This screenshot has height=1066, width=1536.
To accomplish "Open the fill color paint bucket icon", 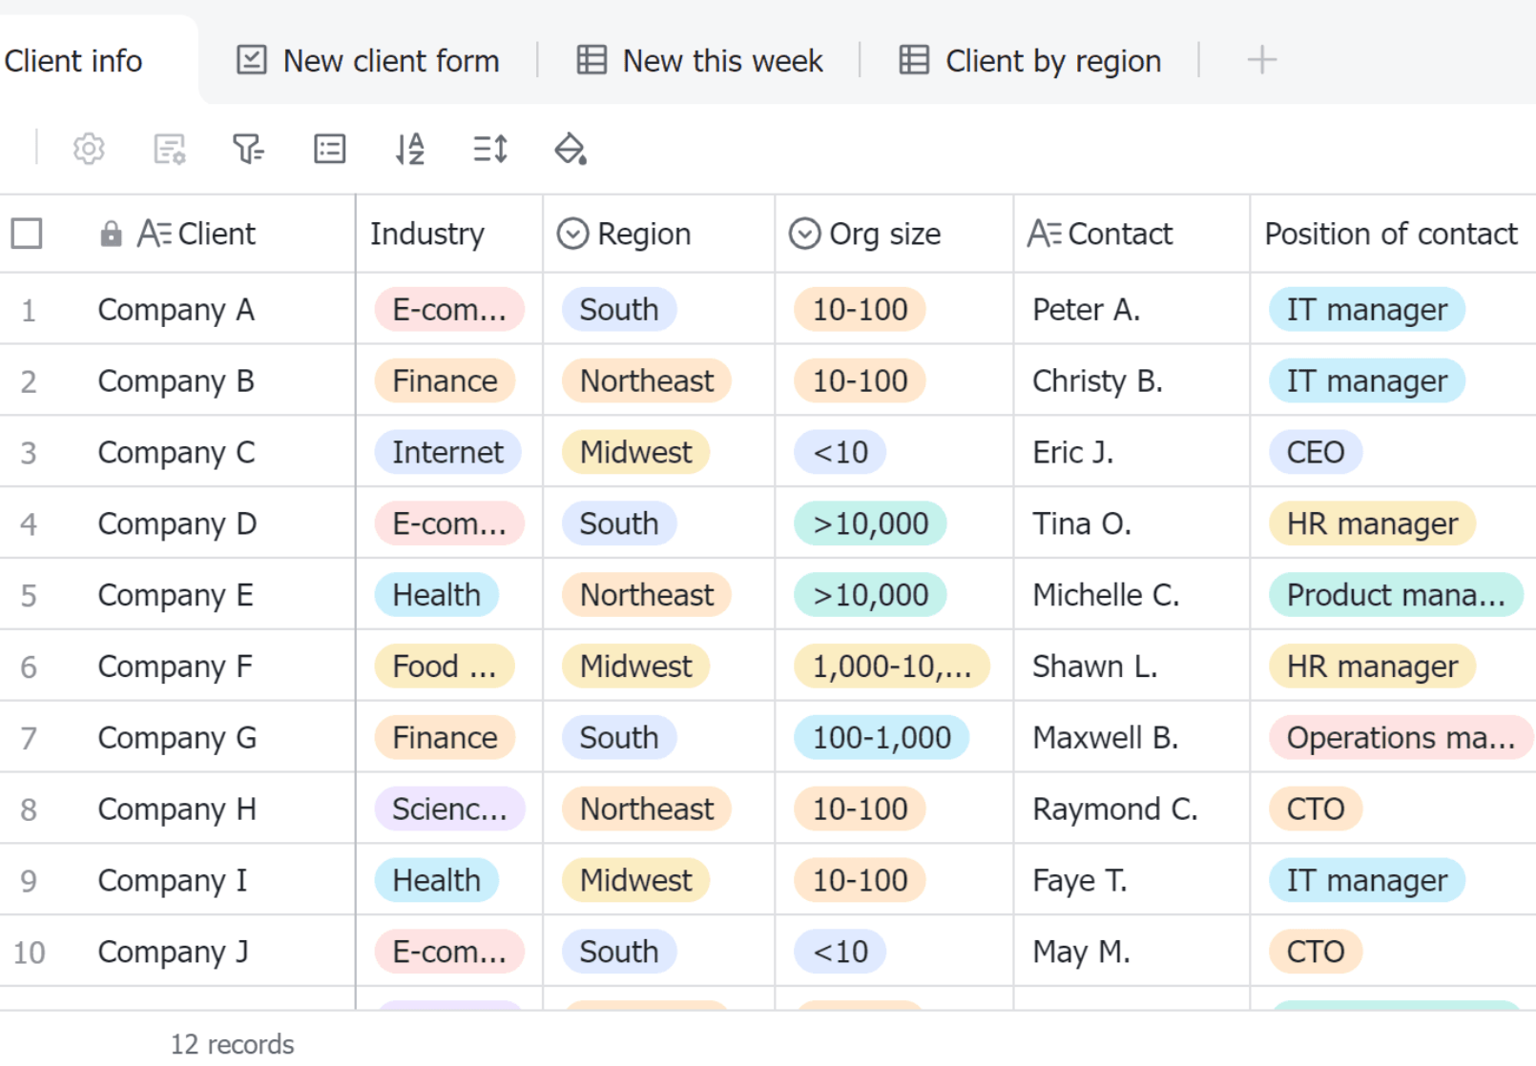I will 571,149.
